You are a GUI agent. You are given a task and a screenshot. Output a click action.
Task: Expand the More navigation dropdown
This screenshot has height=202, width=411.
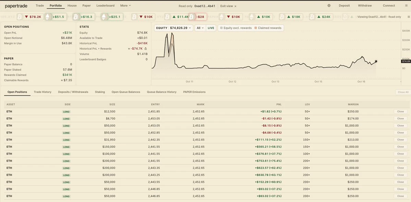pyautogui.click(x=125, y=5)
